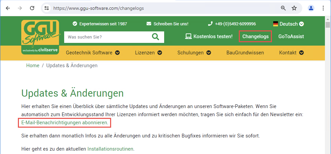This screenshot has height=154, width=331.
Task: Open Chrome three-dot menu
Action: (x=323, y=8)
